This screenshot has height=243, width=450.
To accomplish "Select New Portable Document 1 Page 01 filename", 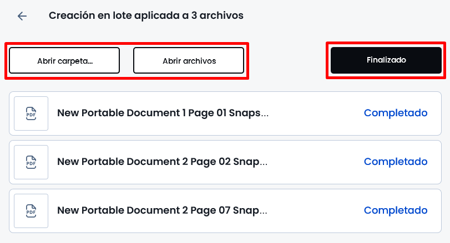I will [x=163, y=113].
